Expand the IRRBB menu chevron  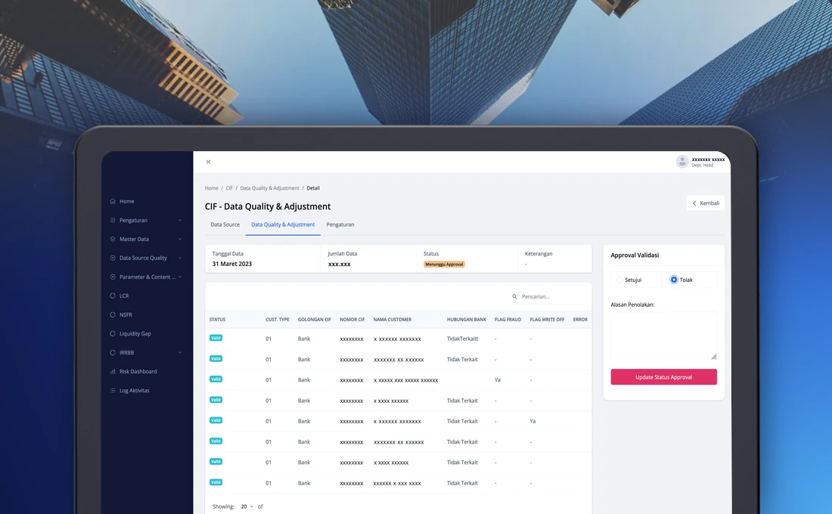(x=180, y=353)
